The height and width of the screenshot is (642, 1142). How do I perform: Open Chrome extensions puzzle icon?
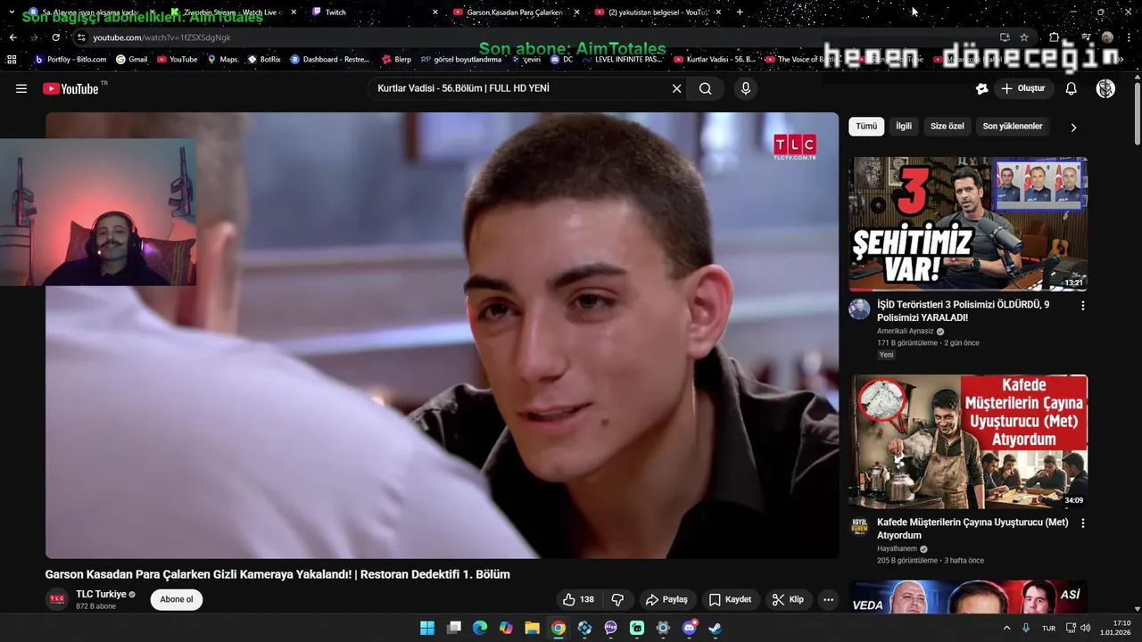[1054, 37]
